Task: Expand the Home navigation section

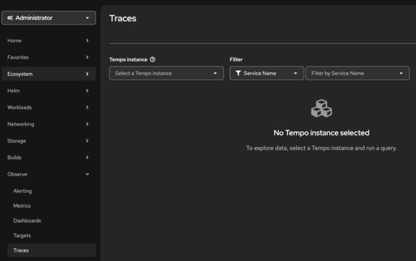Action: tap(49, 40)
